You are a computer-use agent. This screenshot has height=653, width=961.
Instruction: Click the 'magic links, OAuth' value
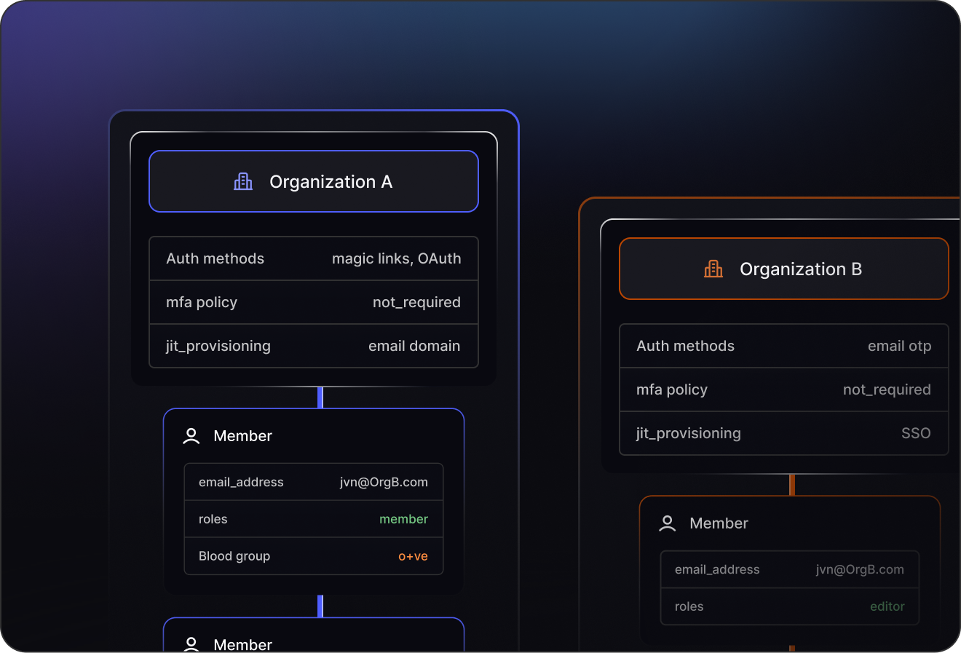point(396,258)
